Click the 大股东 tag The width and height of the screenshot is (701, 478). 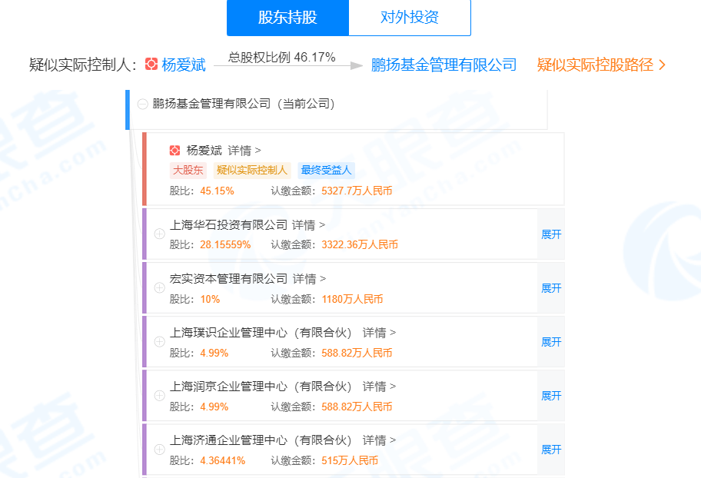pyautogui.click(x=188, y=171)
